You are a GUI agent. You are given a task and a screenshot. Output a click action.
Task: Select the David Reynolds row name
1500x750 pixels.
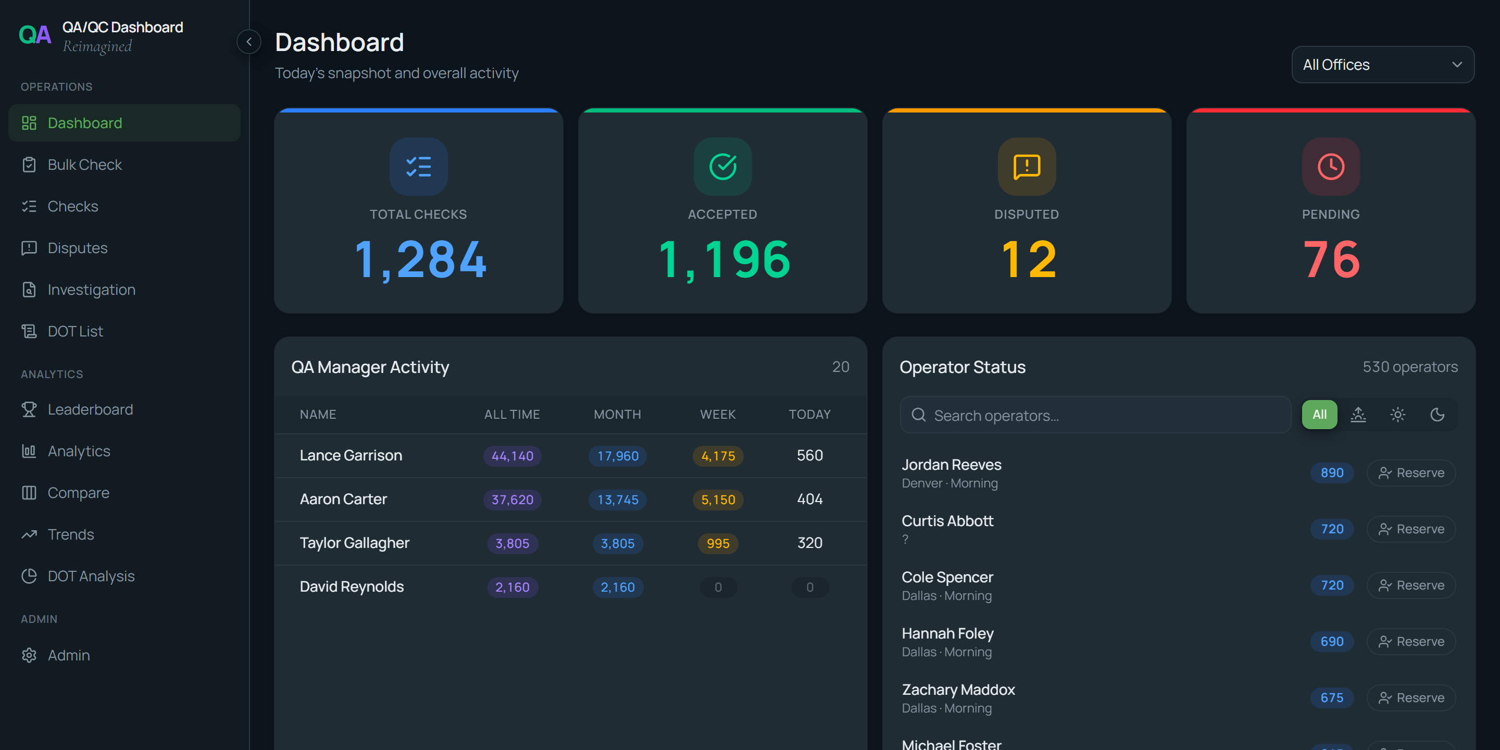pyautogui.click(x=351, y=586)
